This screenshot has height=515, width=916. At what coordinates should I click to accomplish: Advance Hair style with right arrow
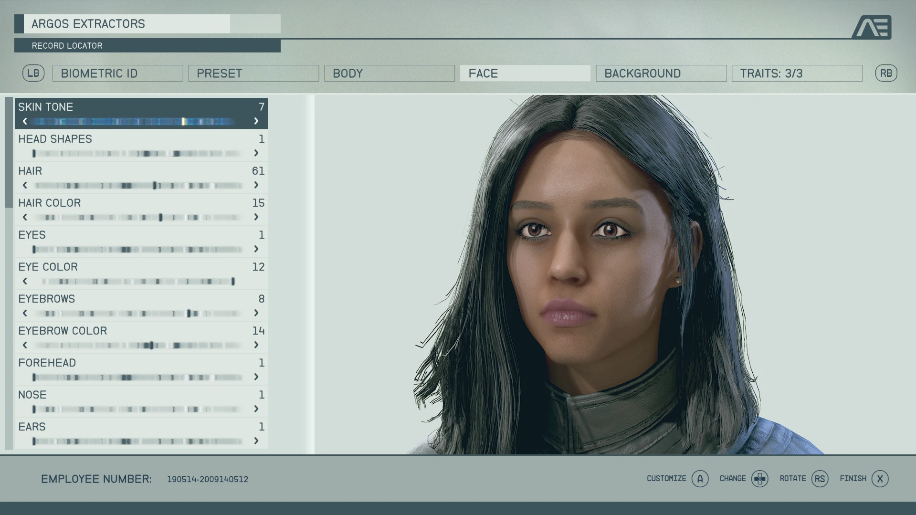(x=256, y=185)
